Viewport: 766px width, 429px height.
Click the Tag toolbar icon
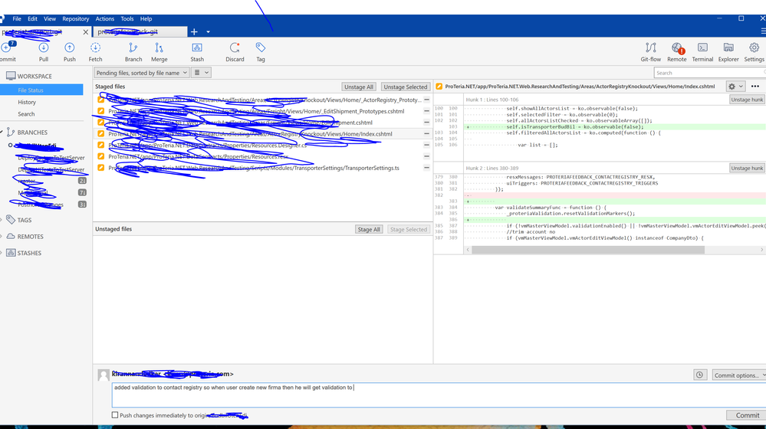click(261, 52)
